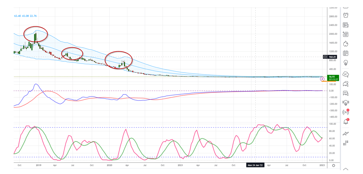The image size is (363, 174).
Task: Open public chats cloud bubble icon
Action: (x=345, y=74)
